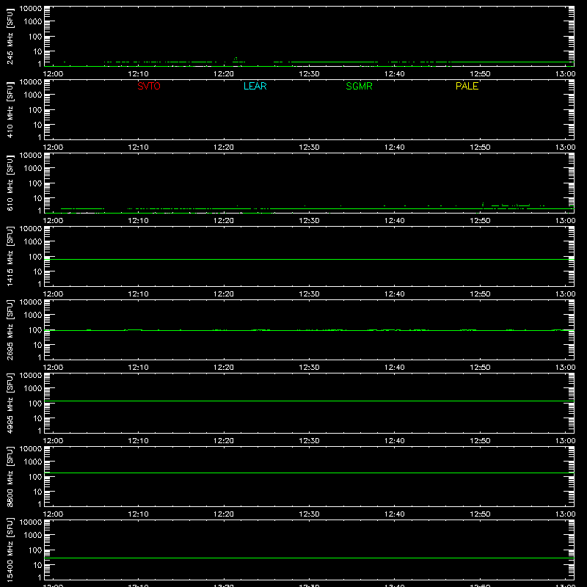Click the green flux trace in 15400 MHz panel

click(309, 558)
